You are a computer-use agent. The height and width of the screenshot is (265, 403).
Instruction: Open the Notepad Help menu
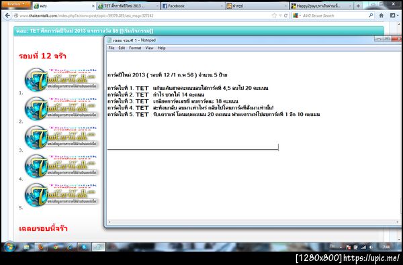tap(161, 48)
